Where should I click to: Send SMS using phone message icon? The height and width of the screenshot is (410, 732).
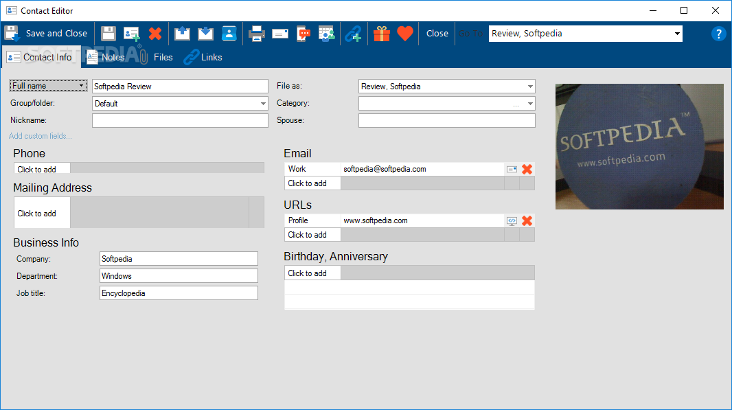[x=304, y=34]
